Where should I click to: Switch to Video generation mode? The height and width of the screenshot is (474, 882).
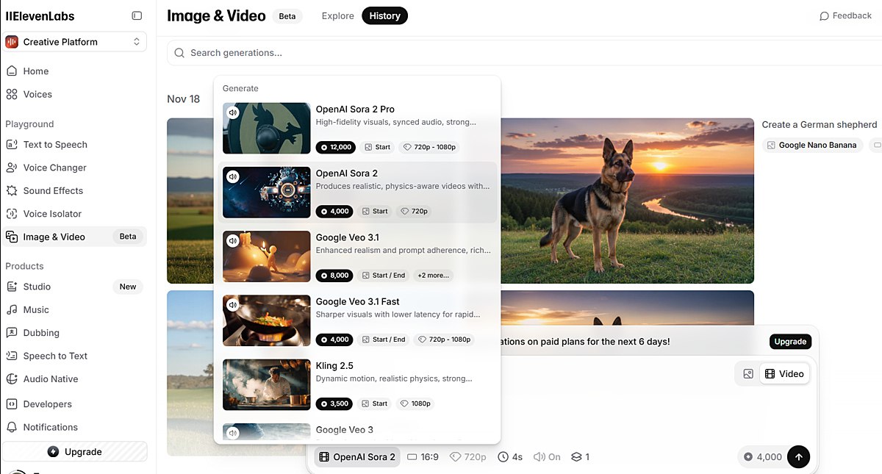[784, 373]
